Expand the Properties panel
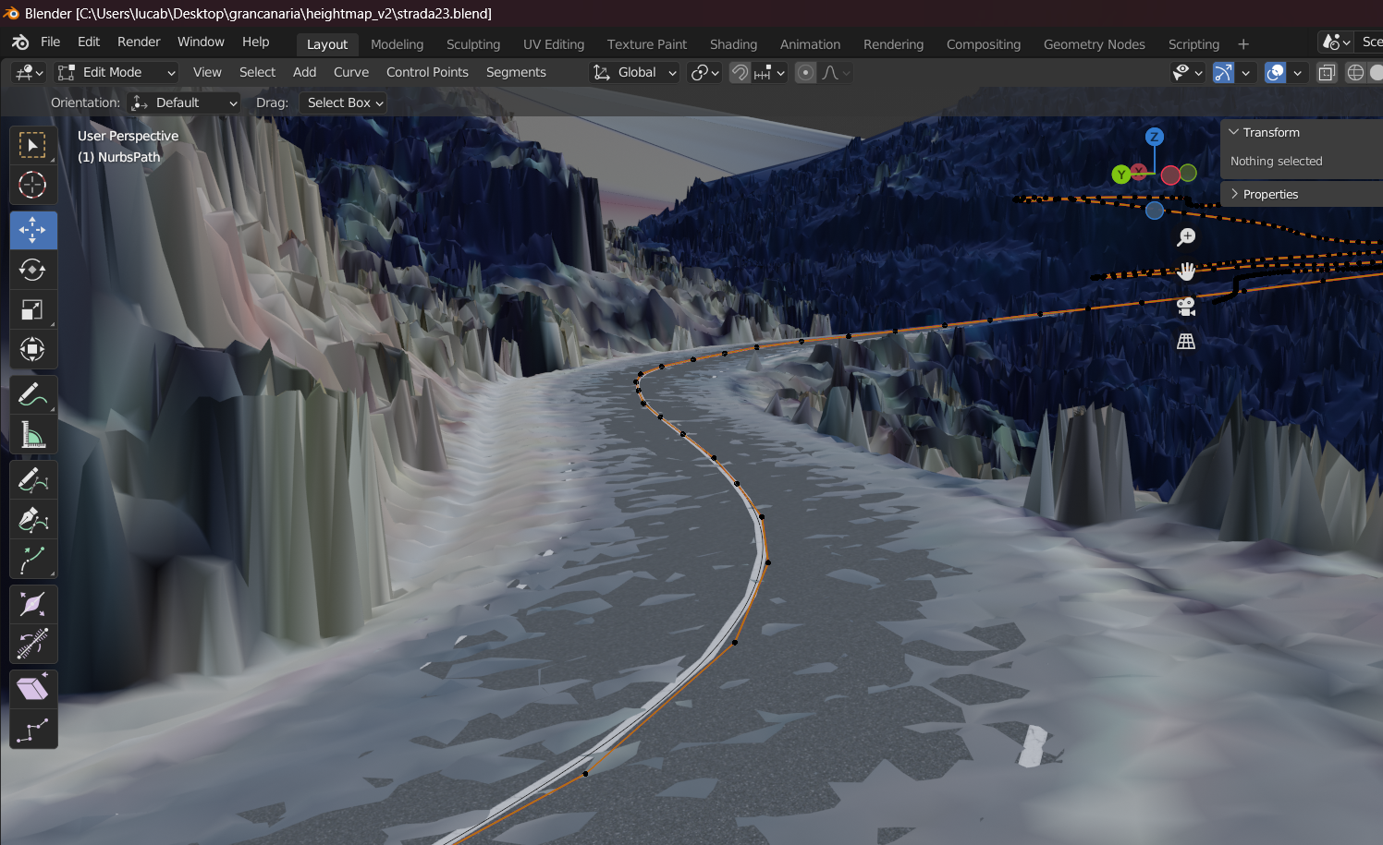 pos(1234,195)
